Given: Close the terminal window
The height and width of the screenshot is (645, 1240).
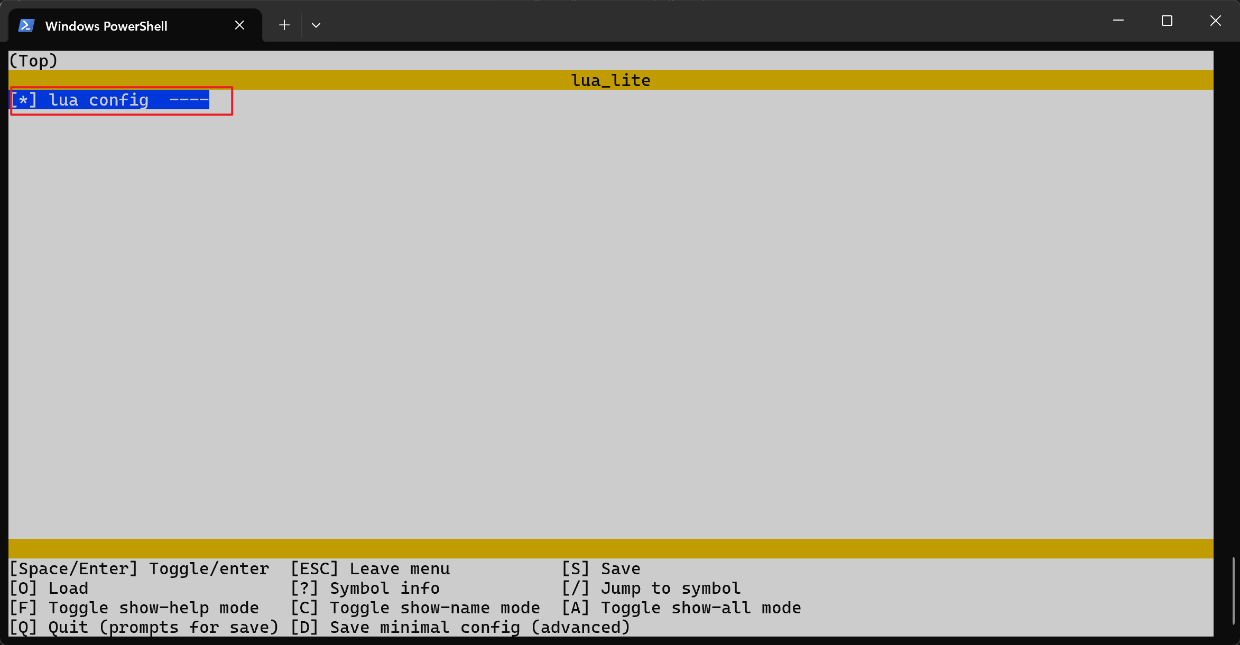Looking at the screenshot, I should point(1216,21).
